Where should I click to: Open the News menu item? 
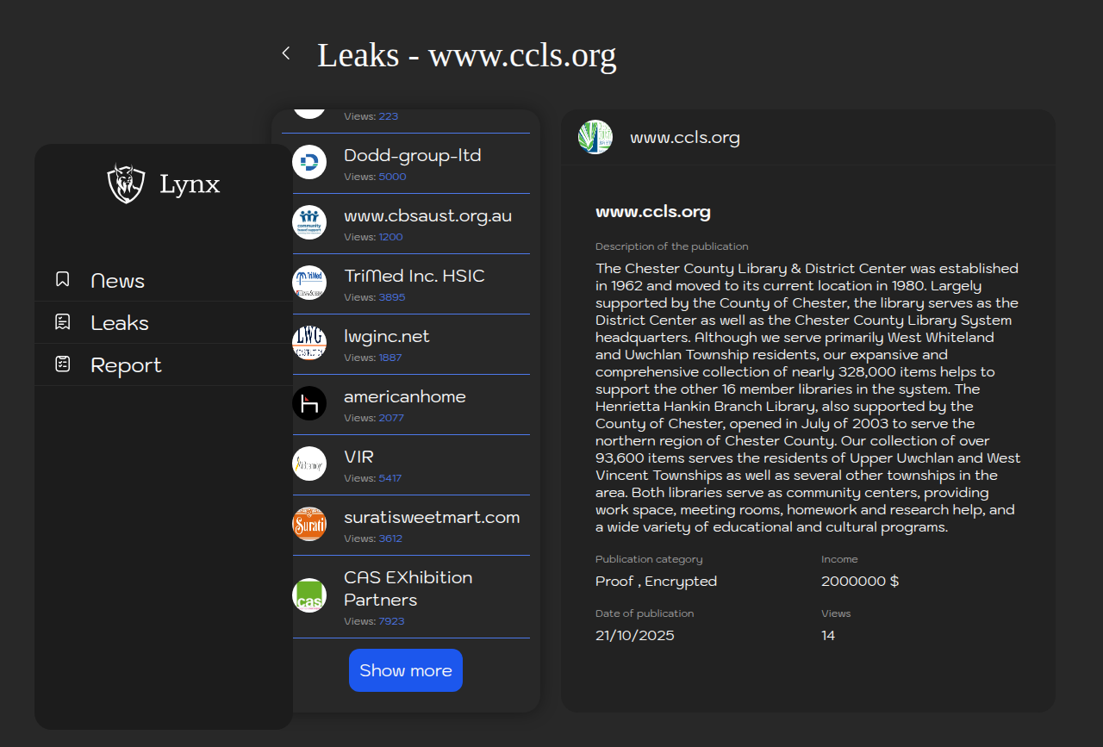[117, 281]
